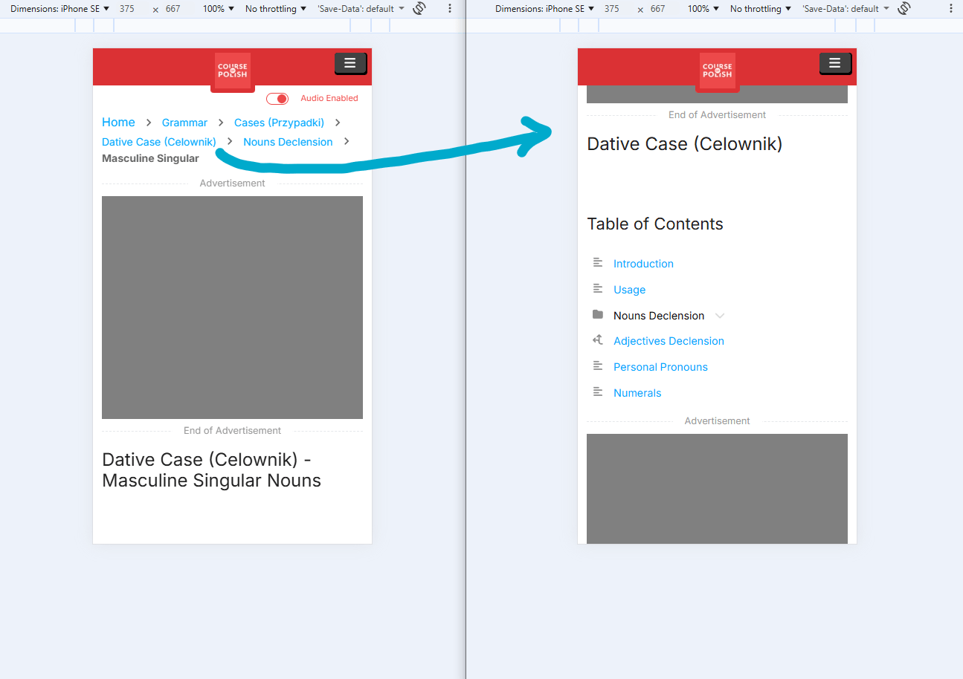Image resolution: width=963 pixels, height=679 pixels.
Task: Go to Home breadcrumb link
Action: point(118,123)
